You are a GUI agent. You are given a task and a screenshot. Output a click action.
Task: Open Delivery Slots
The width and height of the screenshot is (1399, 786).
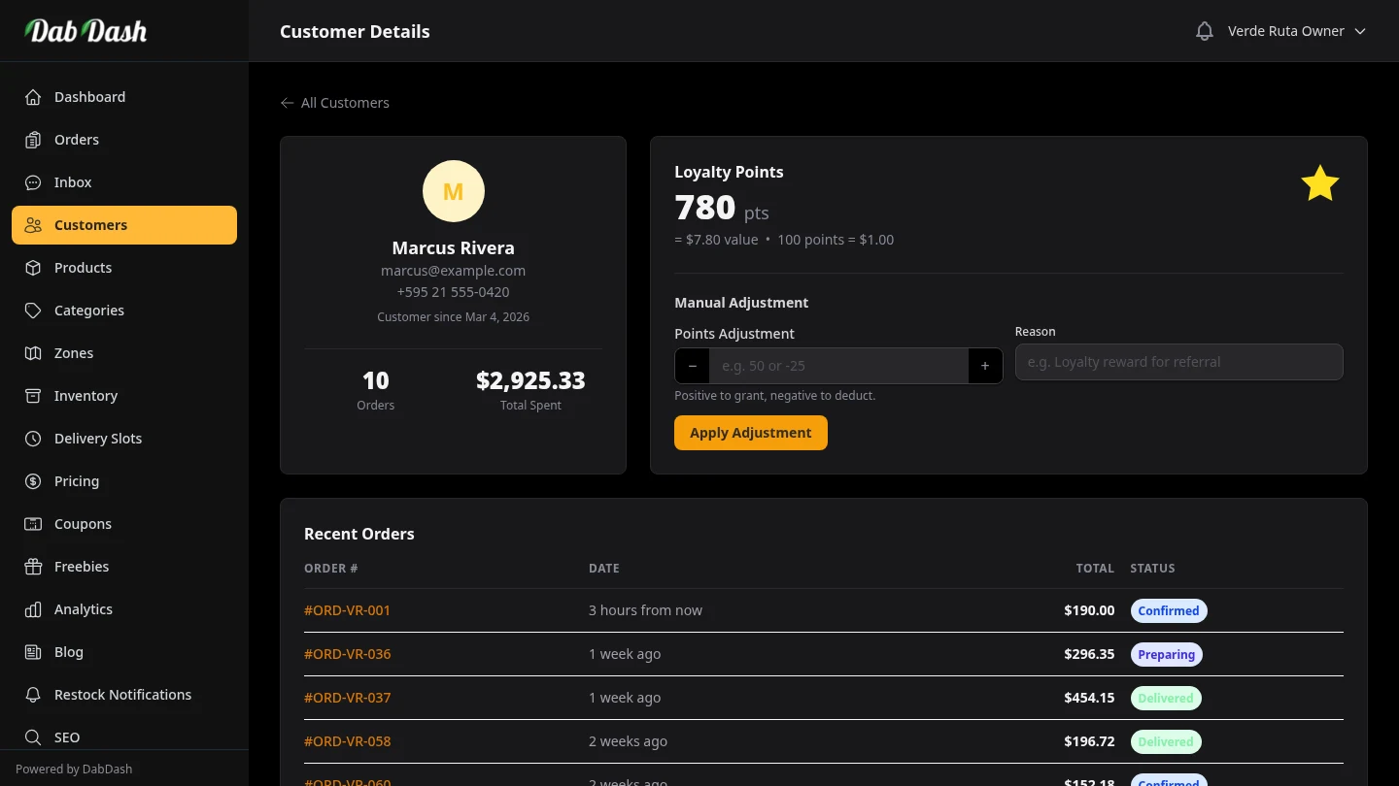click(97, 438)
